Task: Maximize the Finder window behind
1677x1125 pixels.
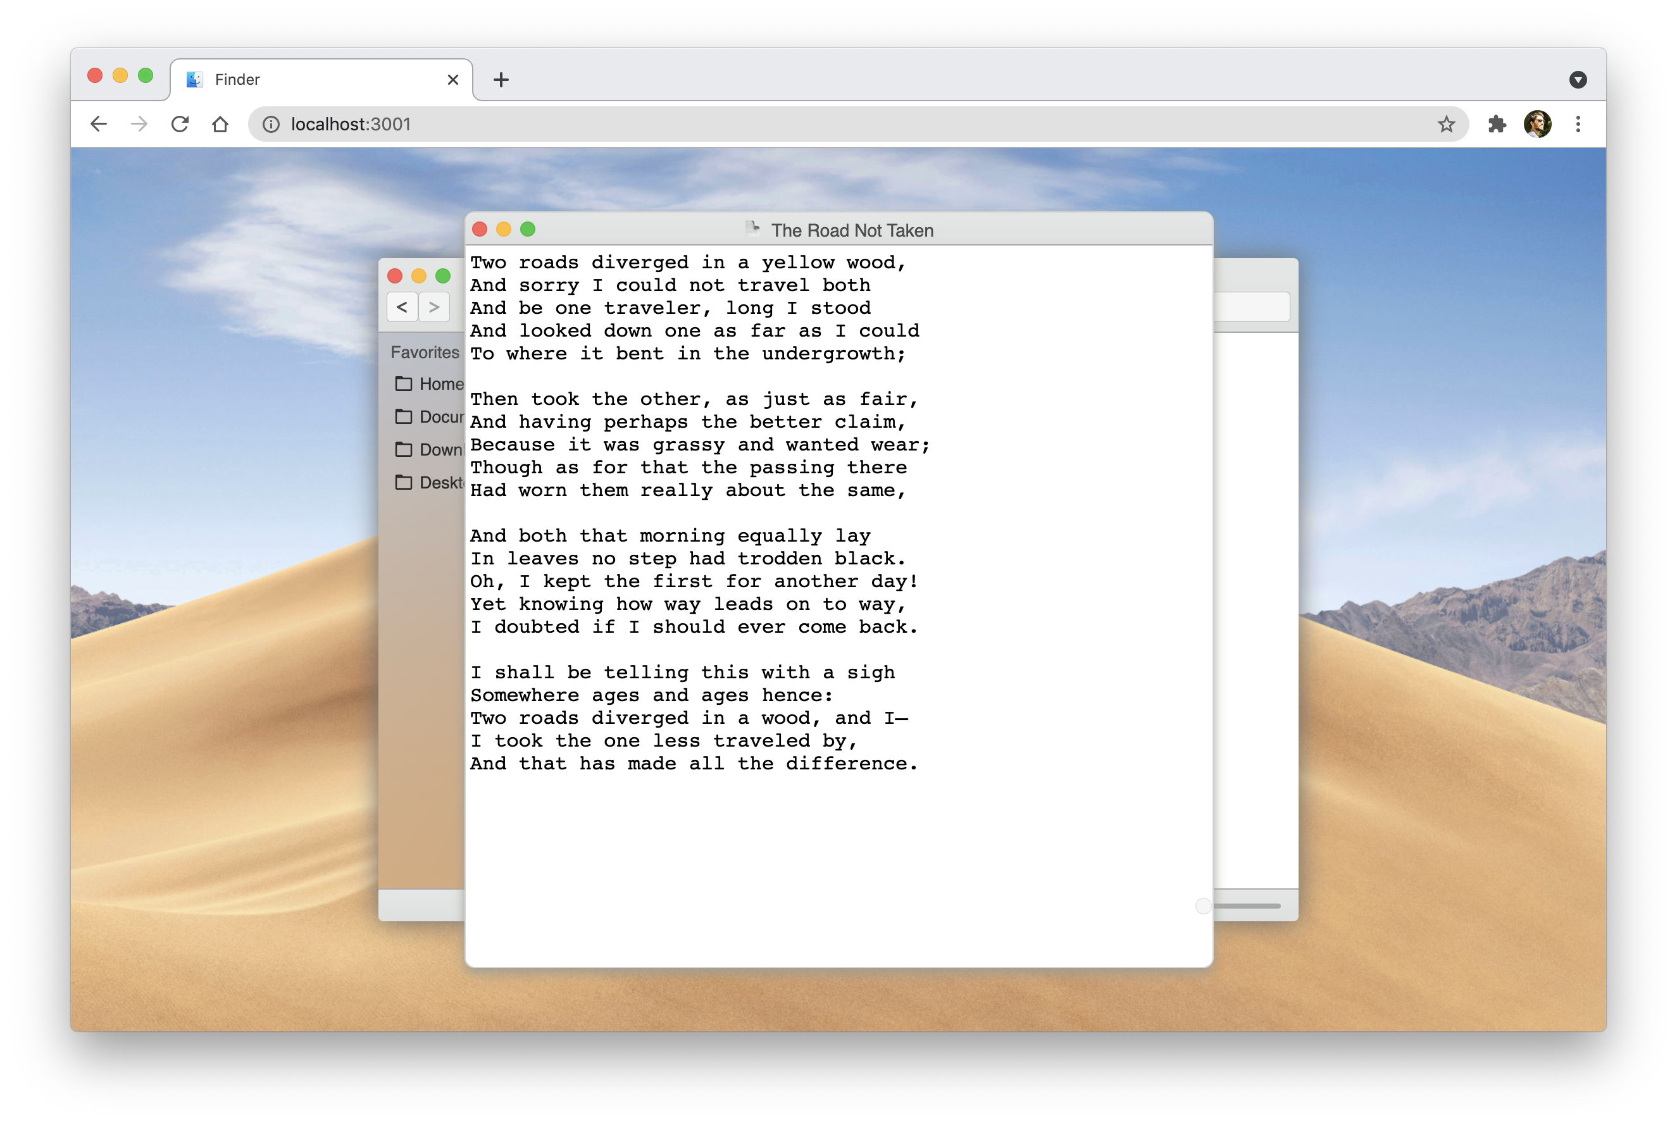Action: tap(443, 277)
